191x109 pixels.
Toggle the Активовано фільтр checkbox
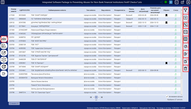pos(167,96)
